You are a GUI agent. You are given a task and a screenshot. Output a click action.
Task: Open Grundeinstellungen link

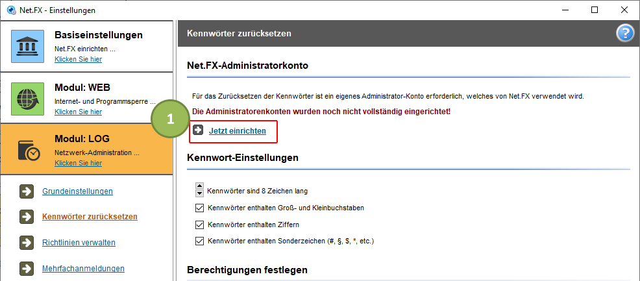pyautogui.click(x=77, y=191)
